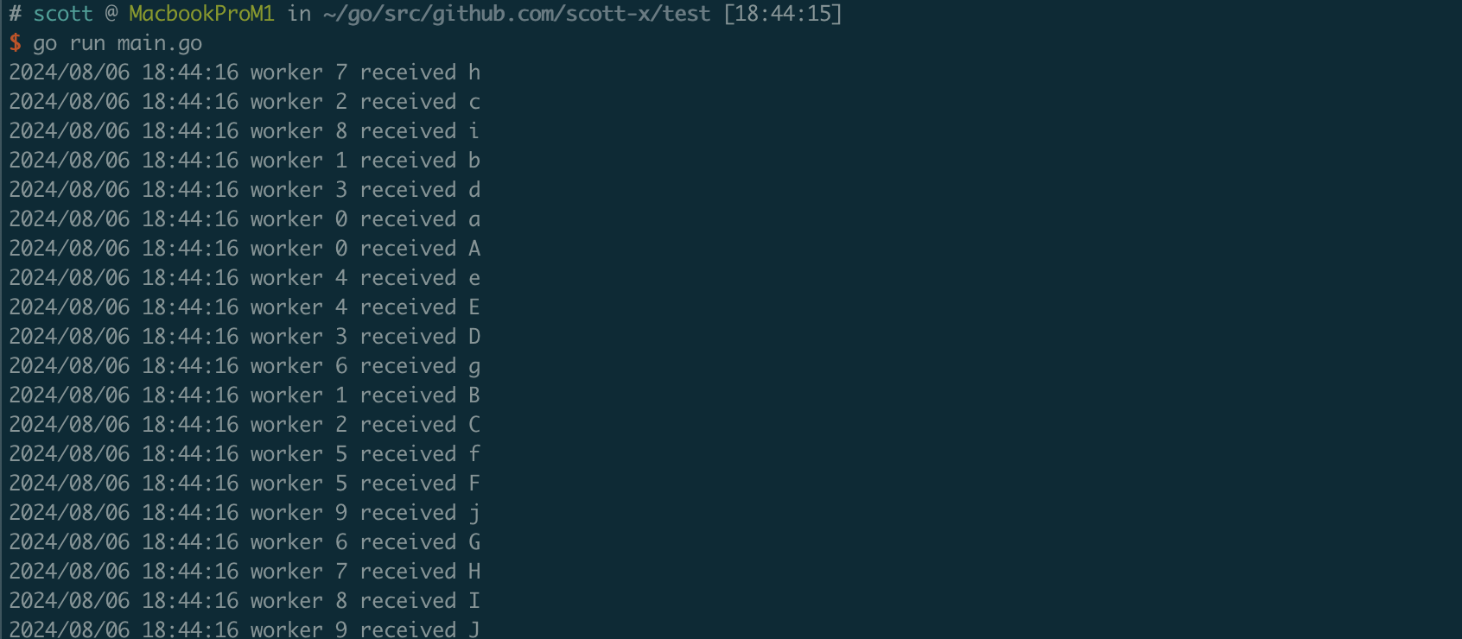The height and width of the screenshot is (639, 1462).
Task: Click the line worker 2 received c
Action: tap(245, 102)
